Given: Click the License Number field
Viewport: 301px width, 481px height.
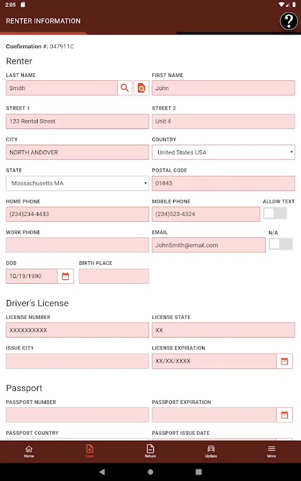Looking at the screenshot, I should [77, 330].
